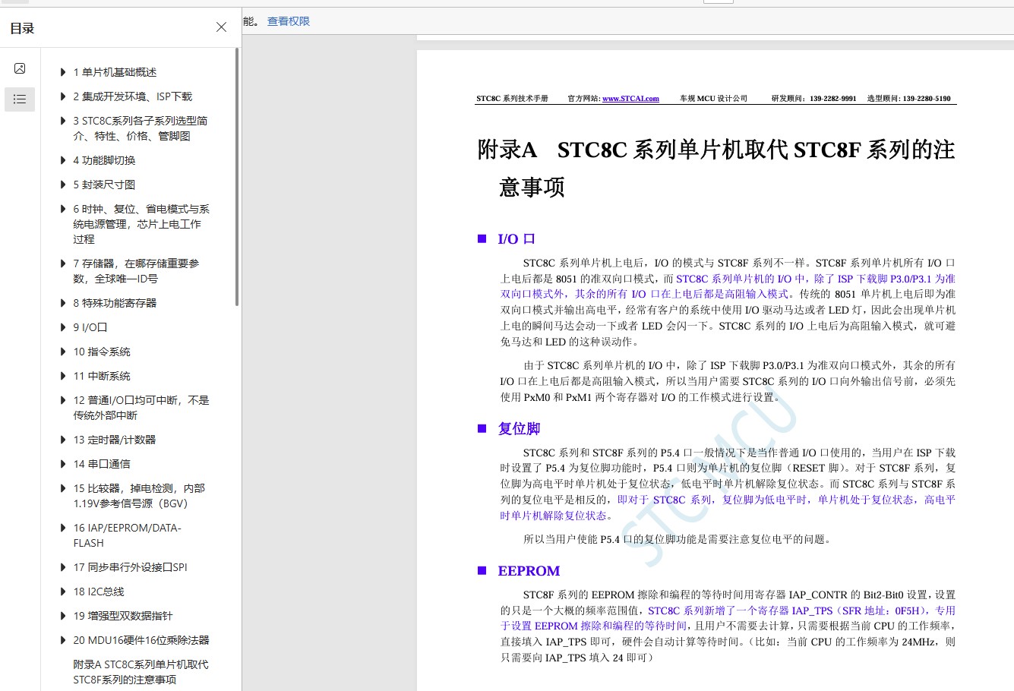Click the 查看权限 link
Screen dimensions: 1014x691
click(288, 21)
